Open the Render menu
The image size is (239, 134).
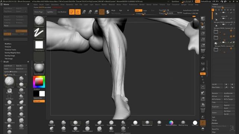click(x=142, y=4)
